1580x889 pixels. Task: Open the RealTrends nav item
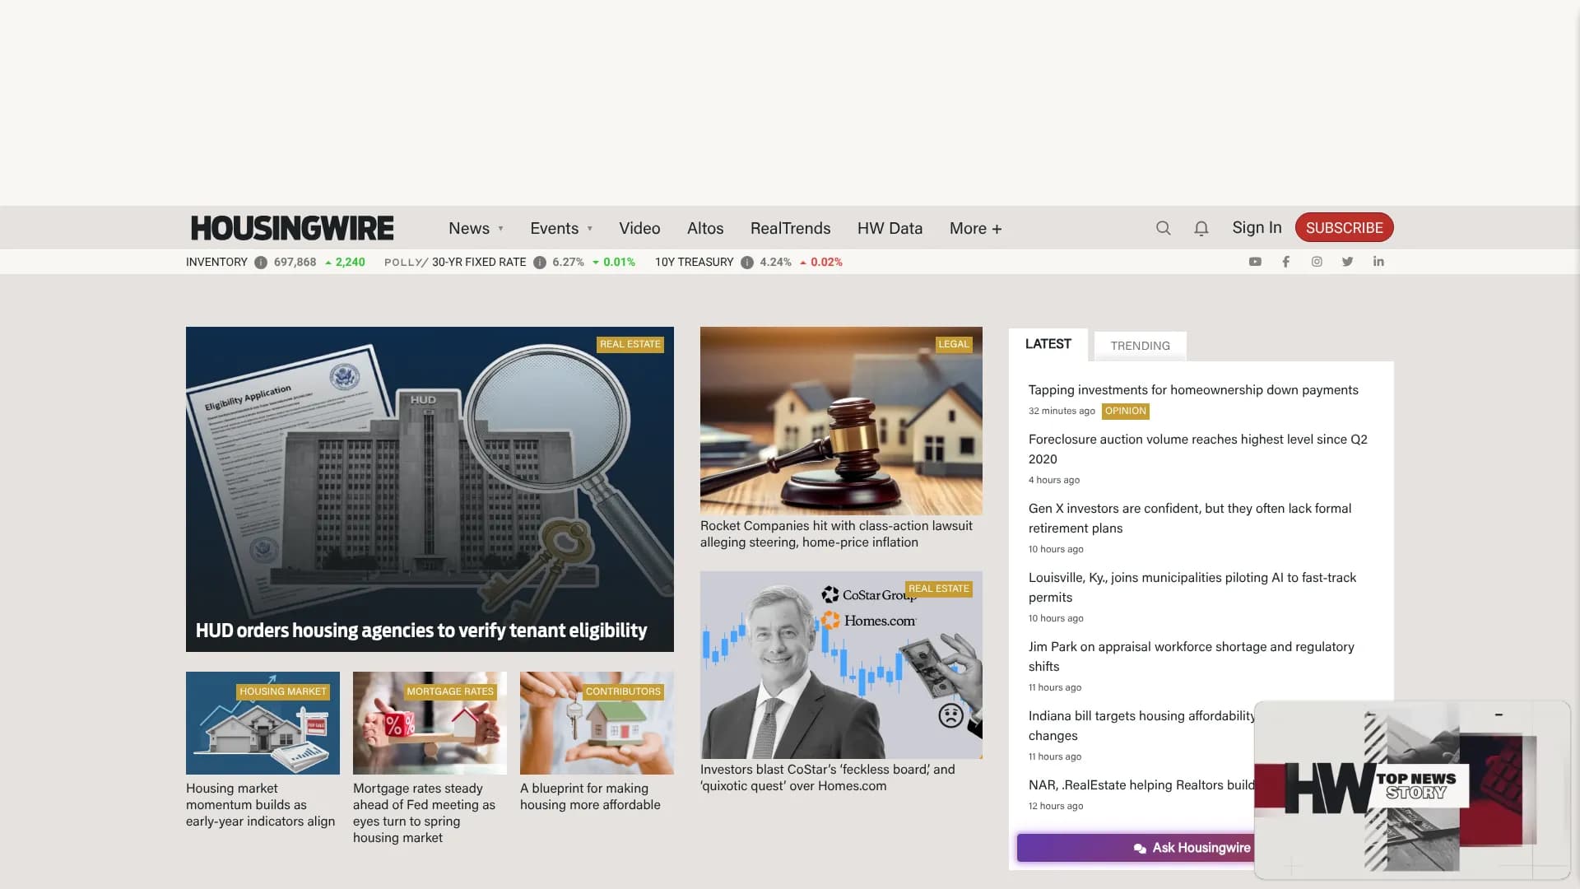(790, 229)
